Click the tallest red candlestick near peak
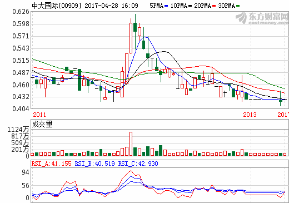This screenshot has height=203, width=289. 131,38
